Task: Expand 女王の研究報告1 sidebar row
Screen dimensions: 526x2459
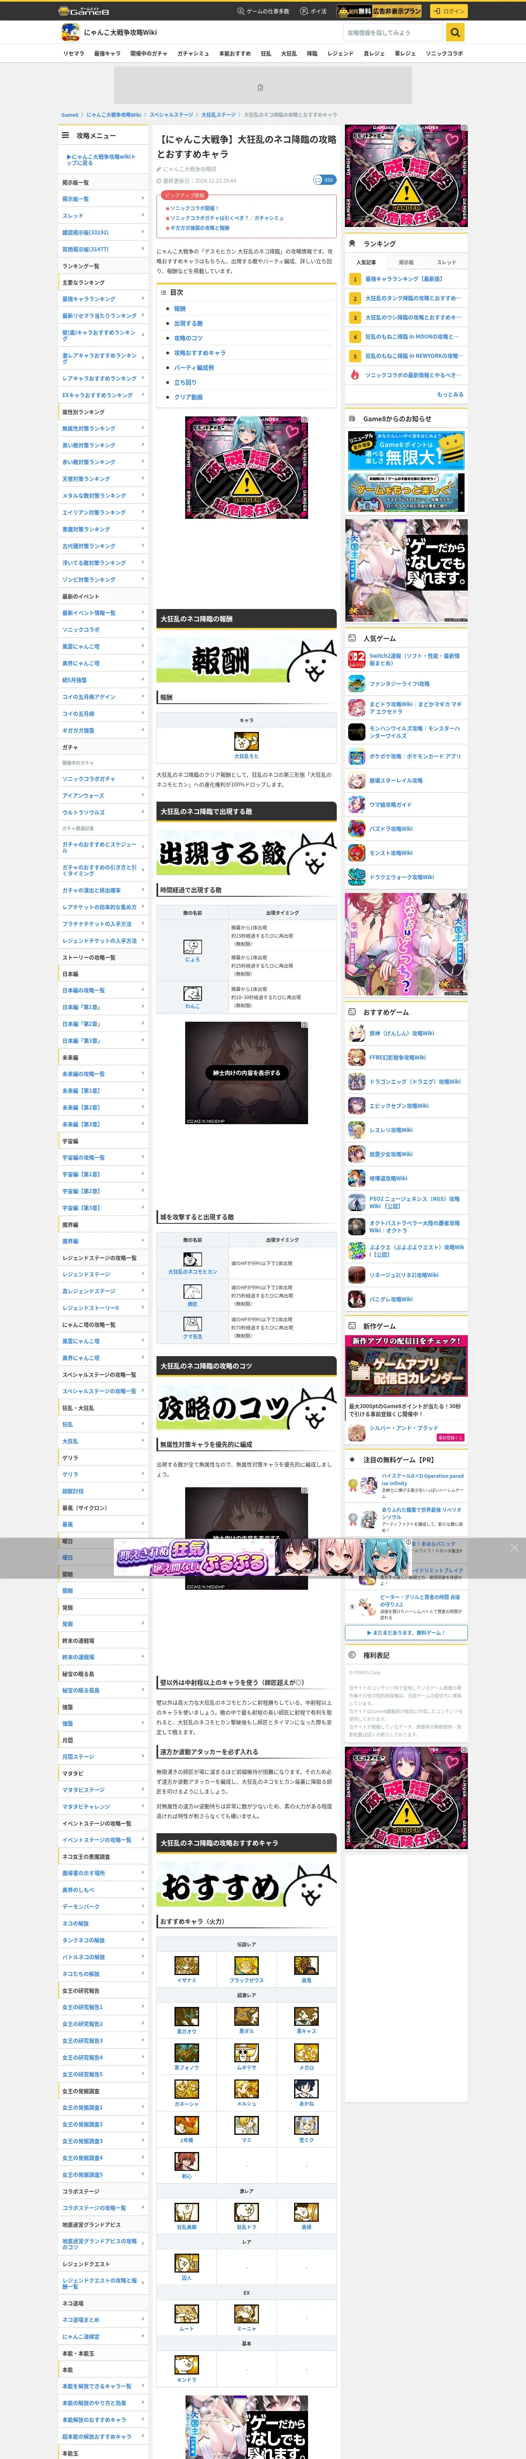Action: click(103, 2007)
